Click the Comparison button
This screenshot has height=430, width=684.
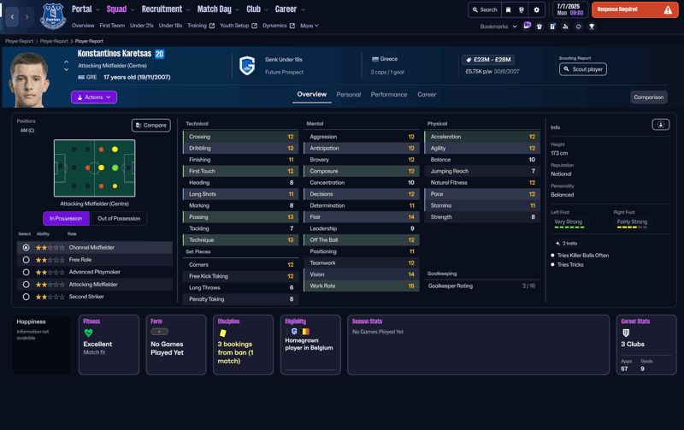coord(649,97)
